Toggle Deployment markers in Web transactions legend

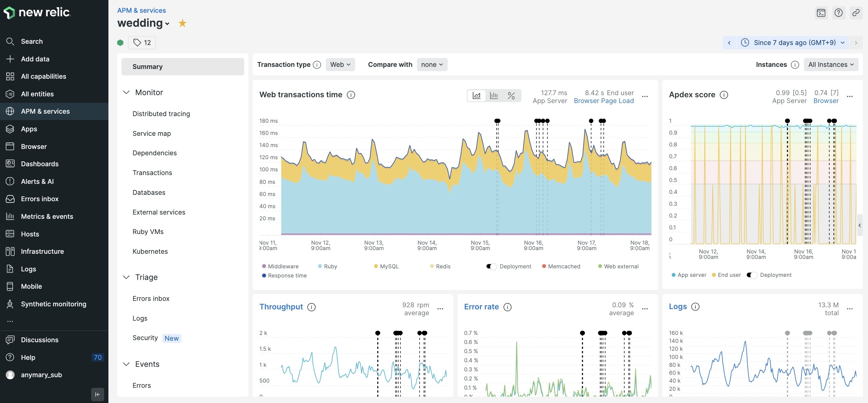coord(491,267)
